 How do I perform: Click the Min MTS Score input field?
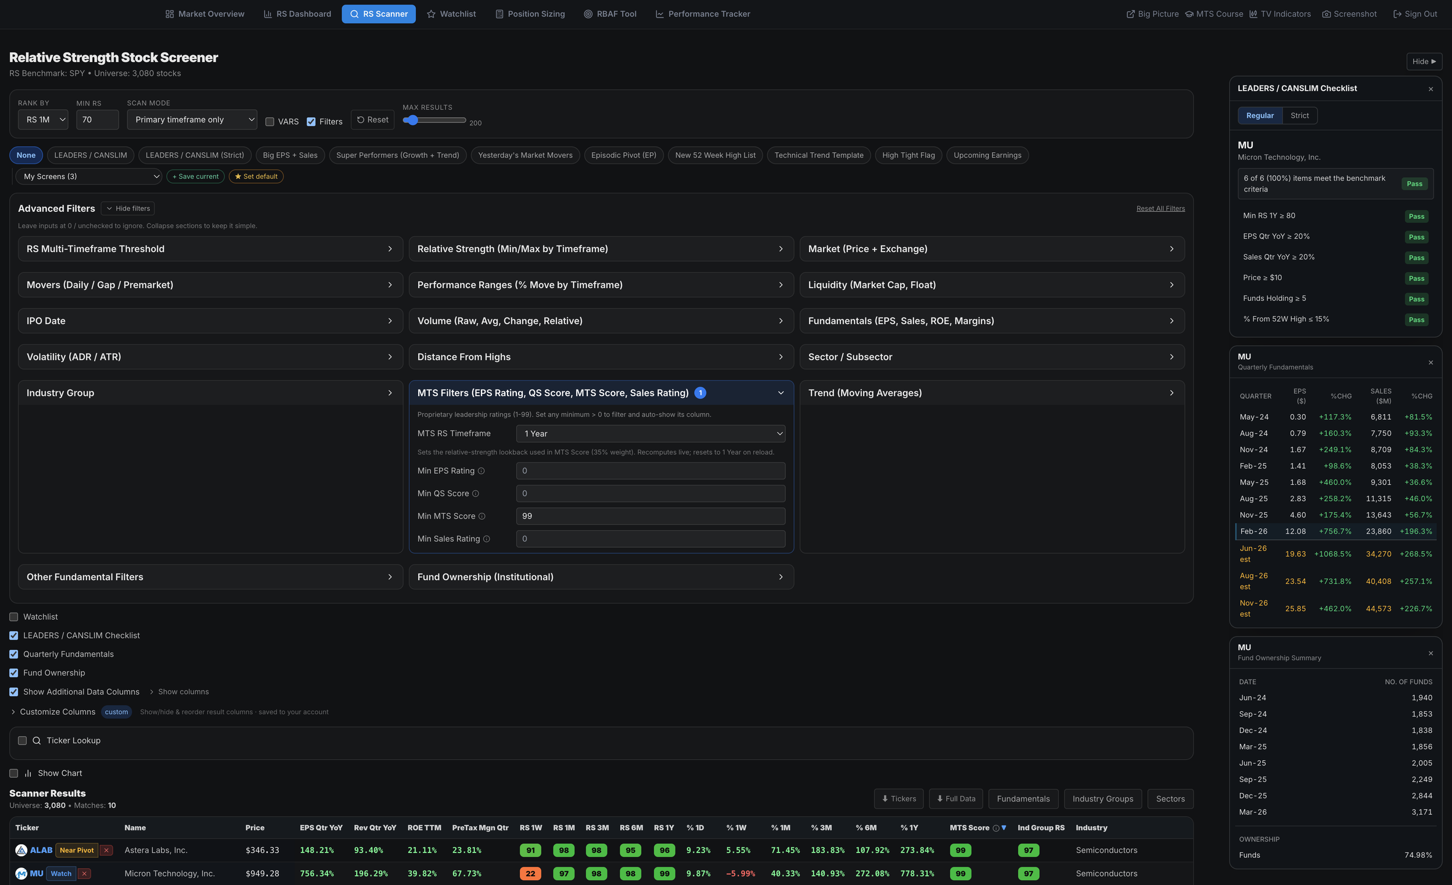pos(650,516)
